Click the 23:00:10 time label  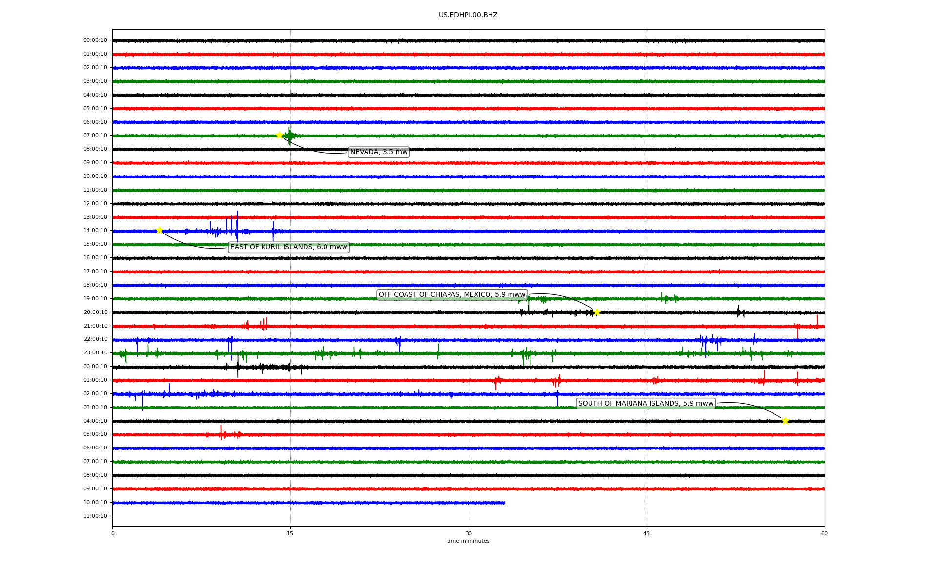(95, 352)
